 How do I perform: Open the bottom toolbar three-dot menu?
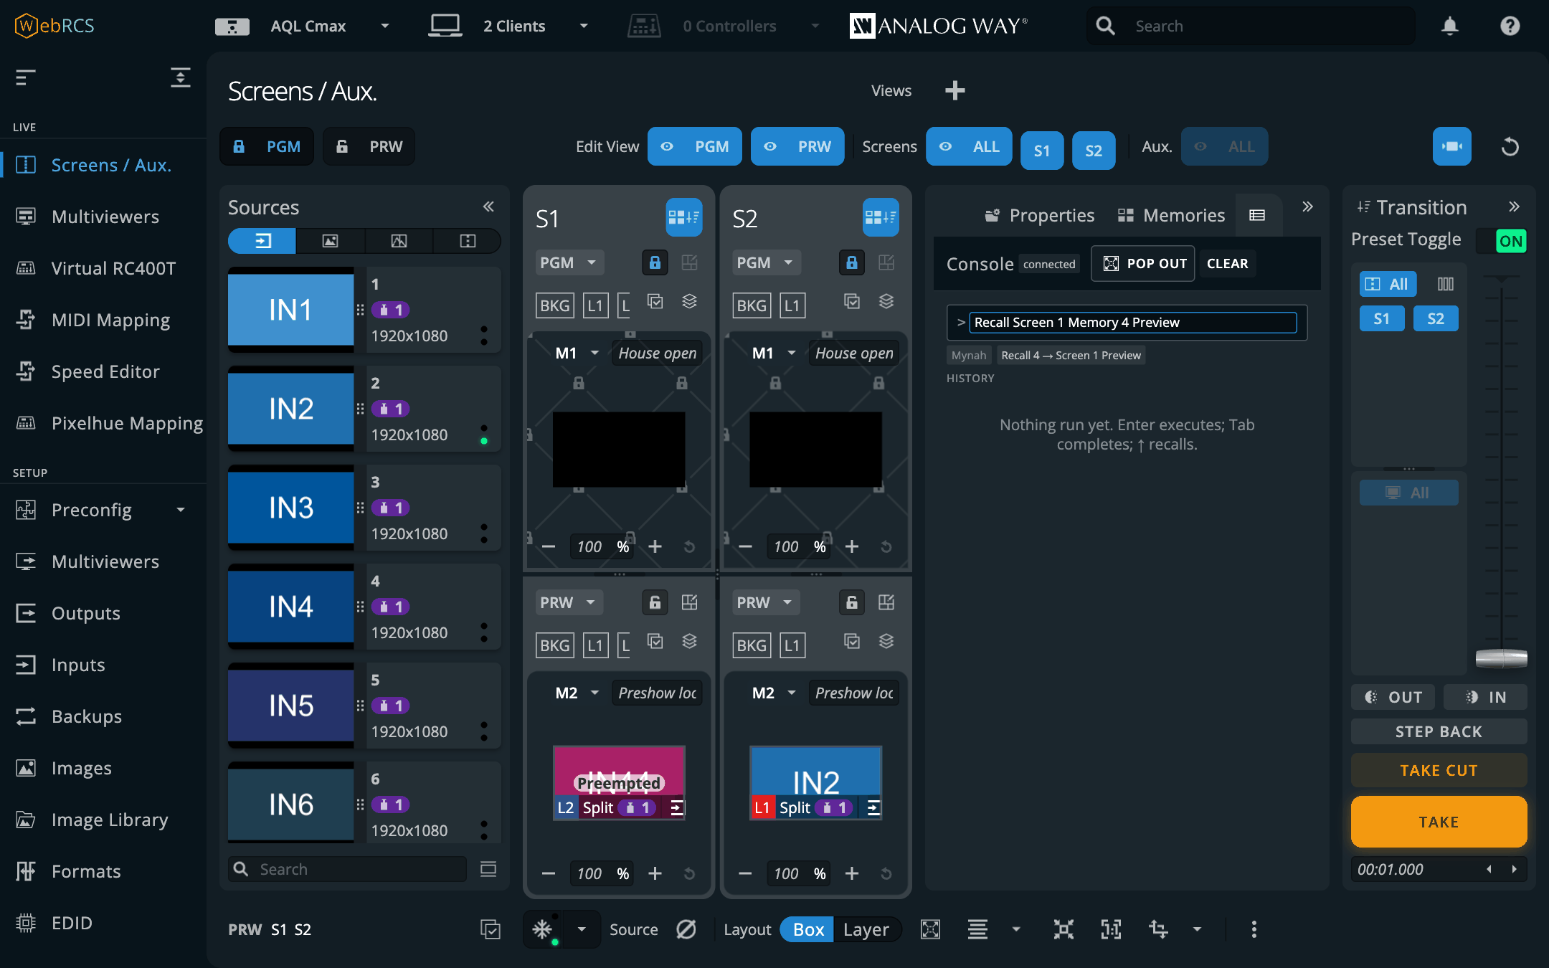click(1254, 929)
